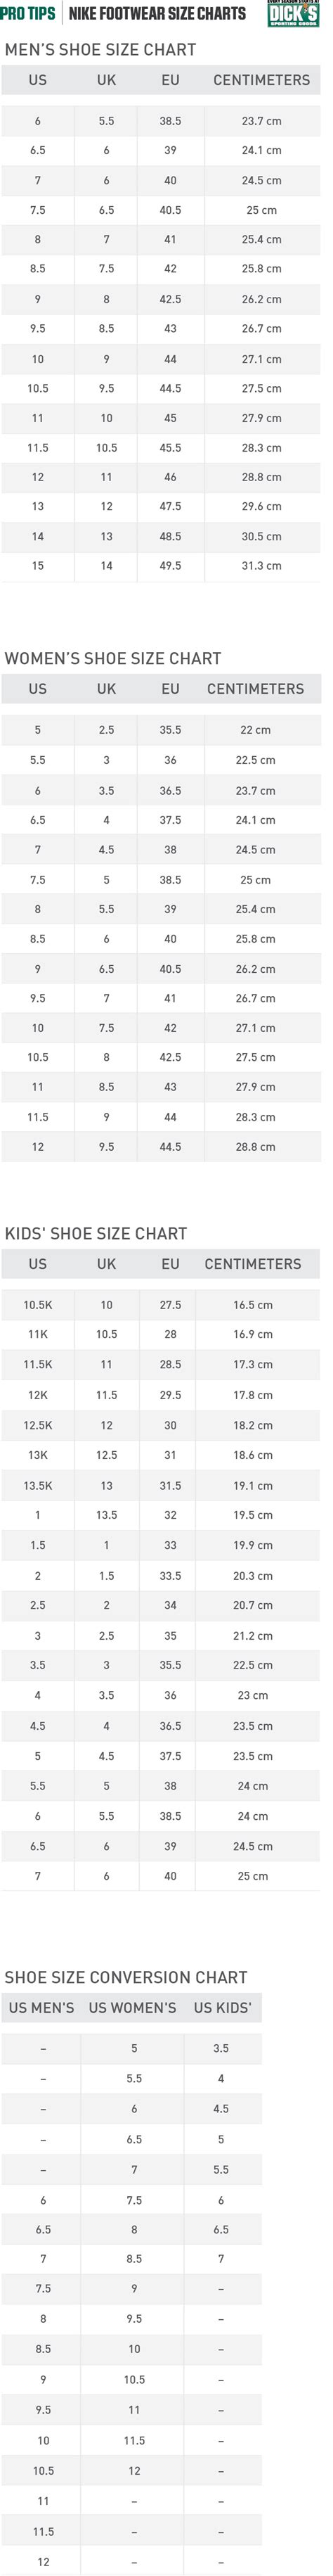Click the Shoe Size Conversion Chart heading
Viewport: 333px width, 2576px height.
click(126, 1977)
